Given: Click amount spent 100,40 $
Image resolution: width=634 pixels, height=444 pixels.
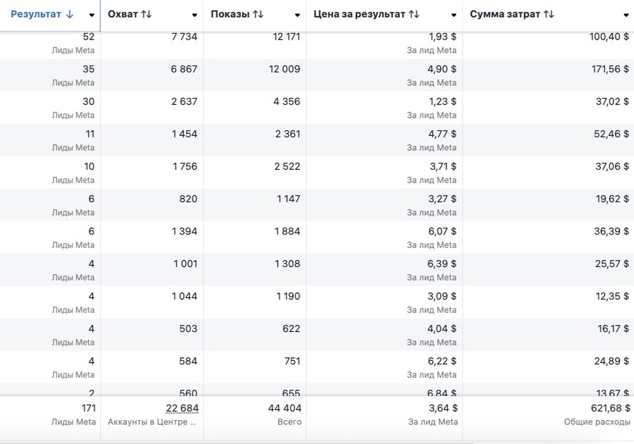Looking at the screenshot, I should pyautogui.click(x=609, y=37).
